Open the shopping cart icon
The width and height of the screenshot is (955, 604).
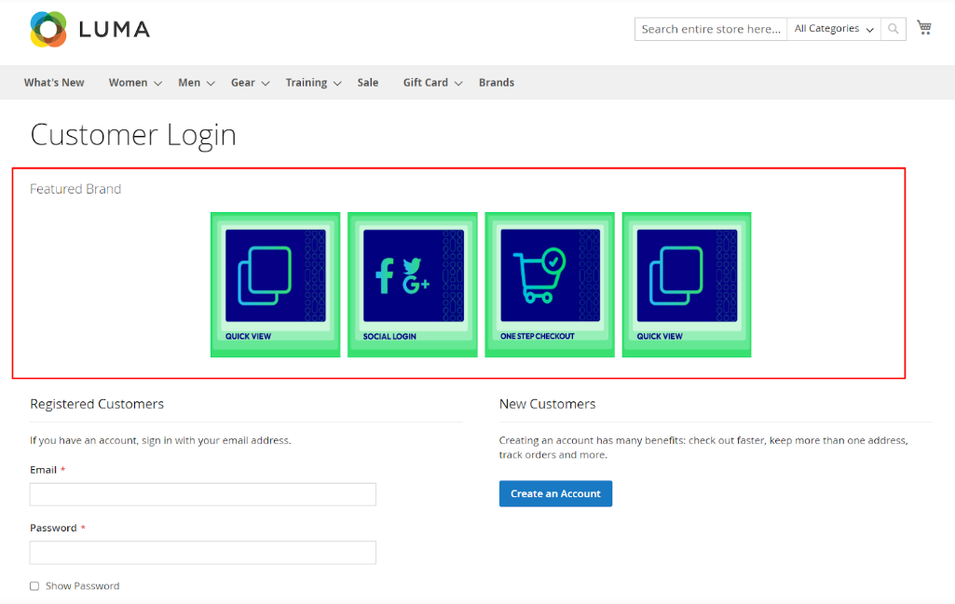923,28
